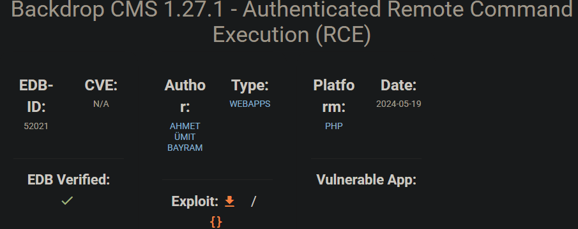Image resolution: width=578 pixels, height=229 pixels.
Task: Click the EDB Verified: label
Action: click(68, 180)
